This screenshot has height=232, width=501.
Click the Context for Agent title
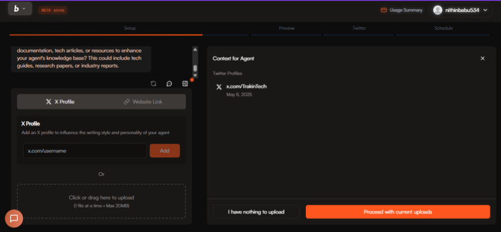point(233,59)
